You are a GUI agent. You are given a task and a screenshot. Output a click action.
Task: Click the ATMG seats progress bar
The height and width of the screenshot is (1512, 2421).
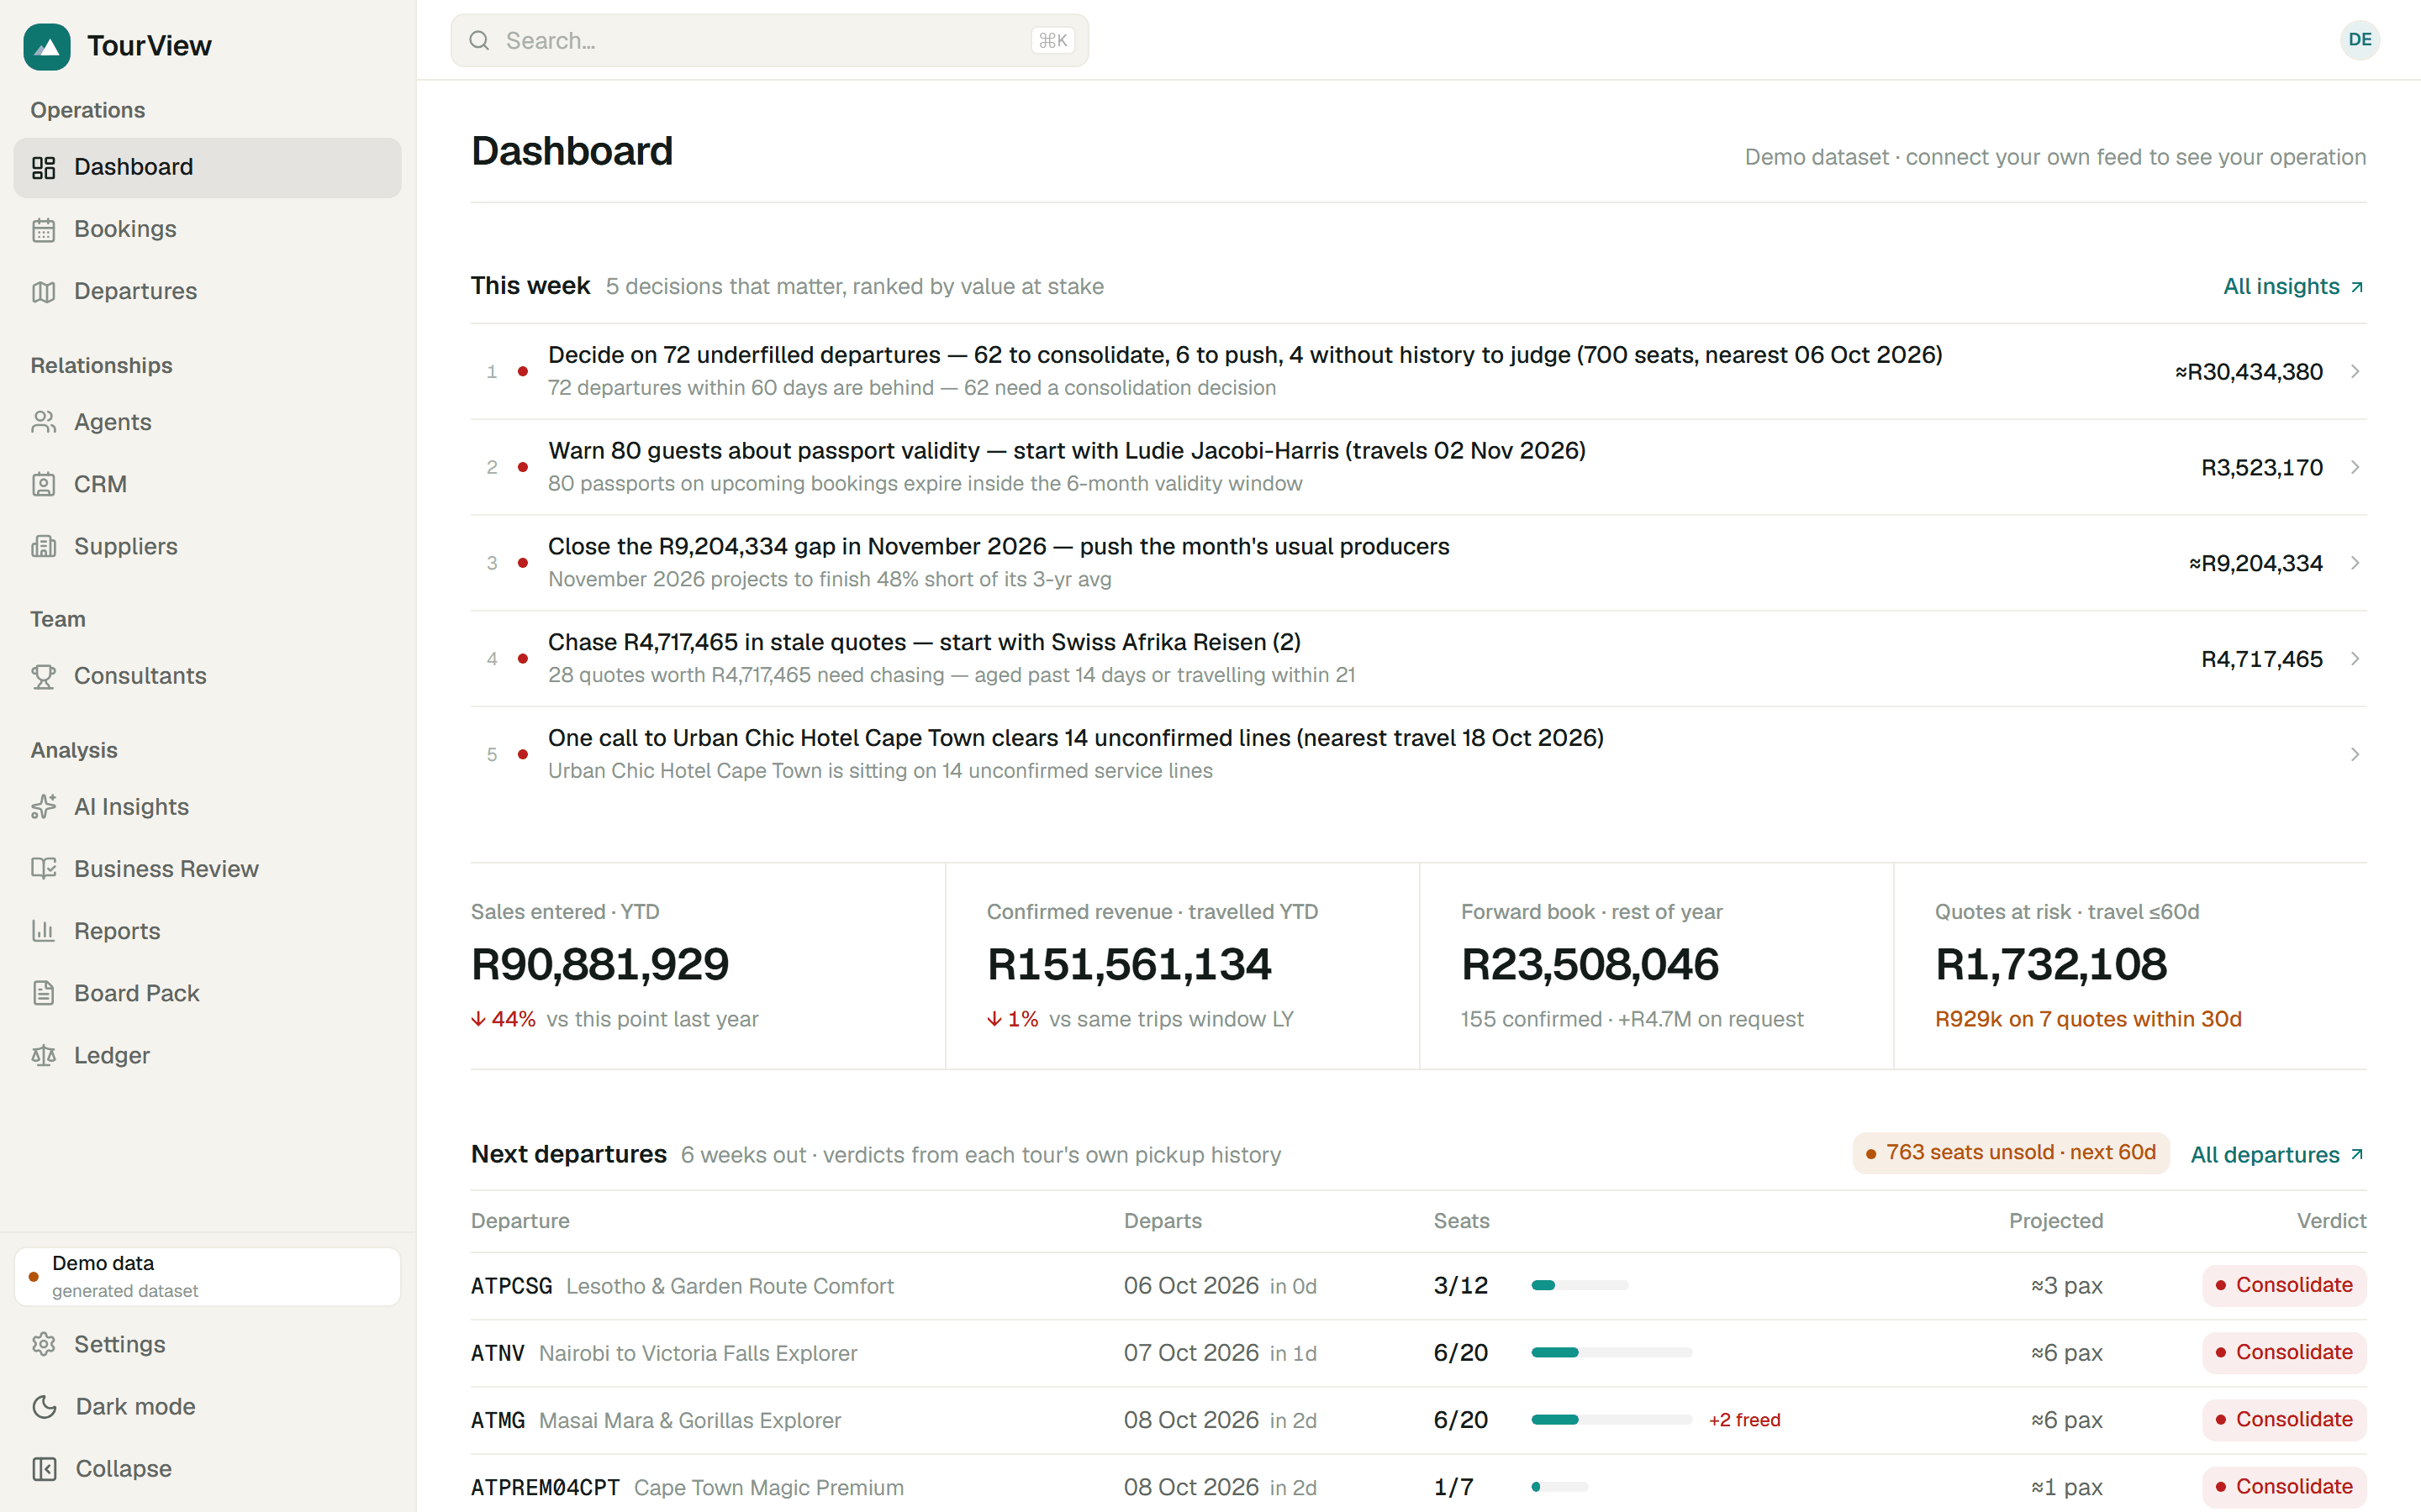coord(1611,1420)
